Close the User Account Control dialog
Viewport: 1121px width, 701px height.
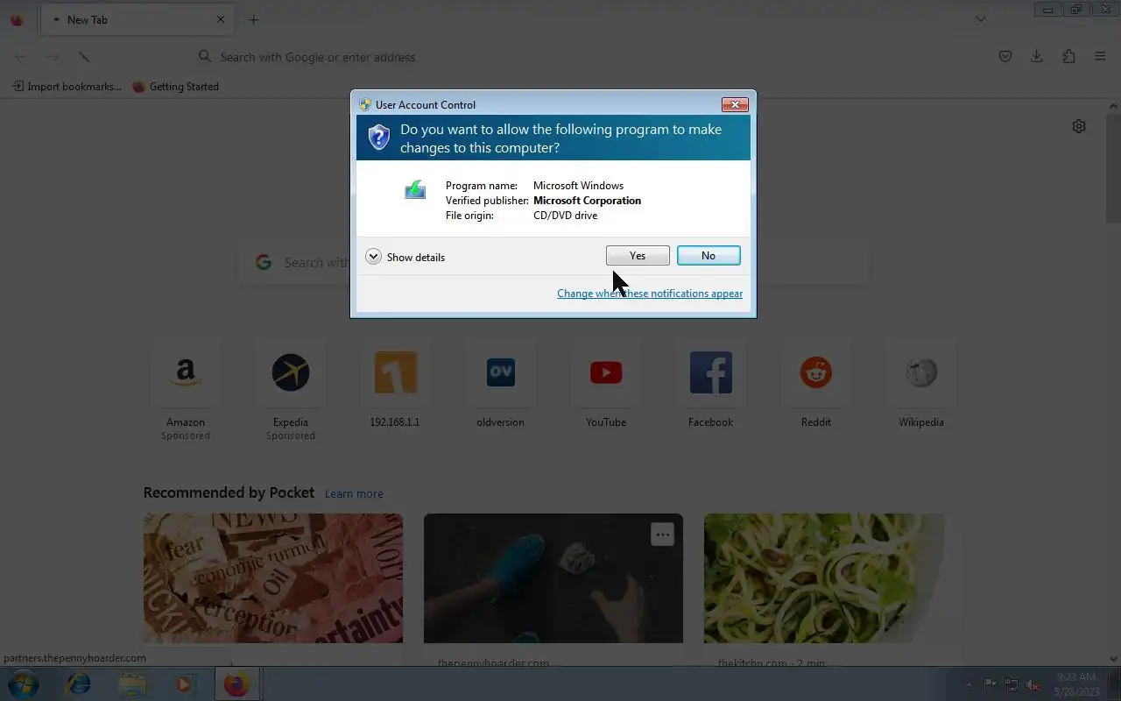[x=735, y=104]
